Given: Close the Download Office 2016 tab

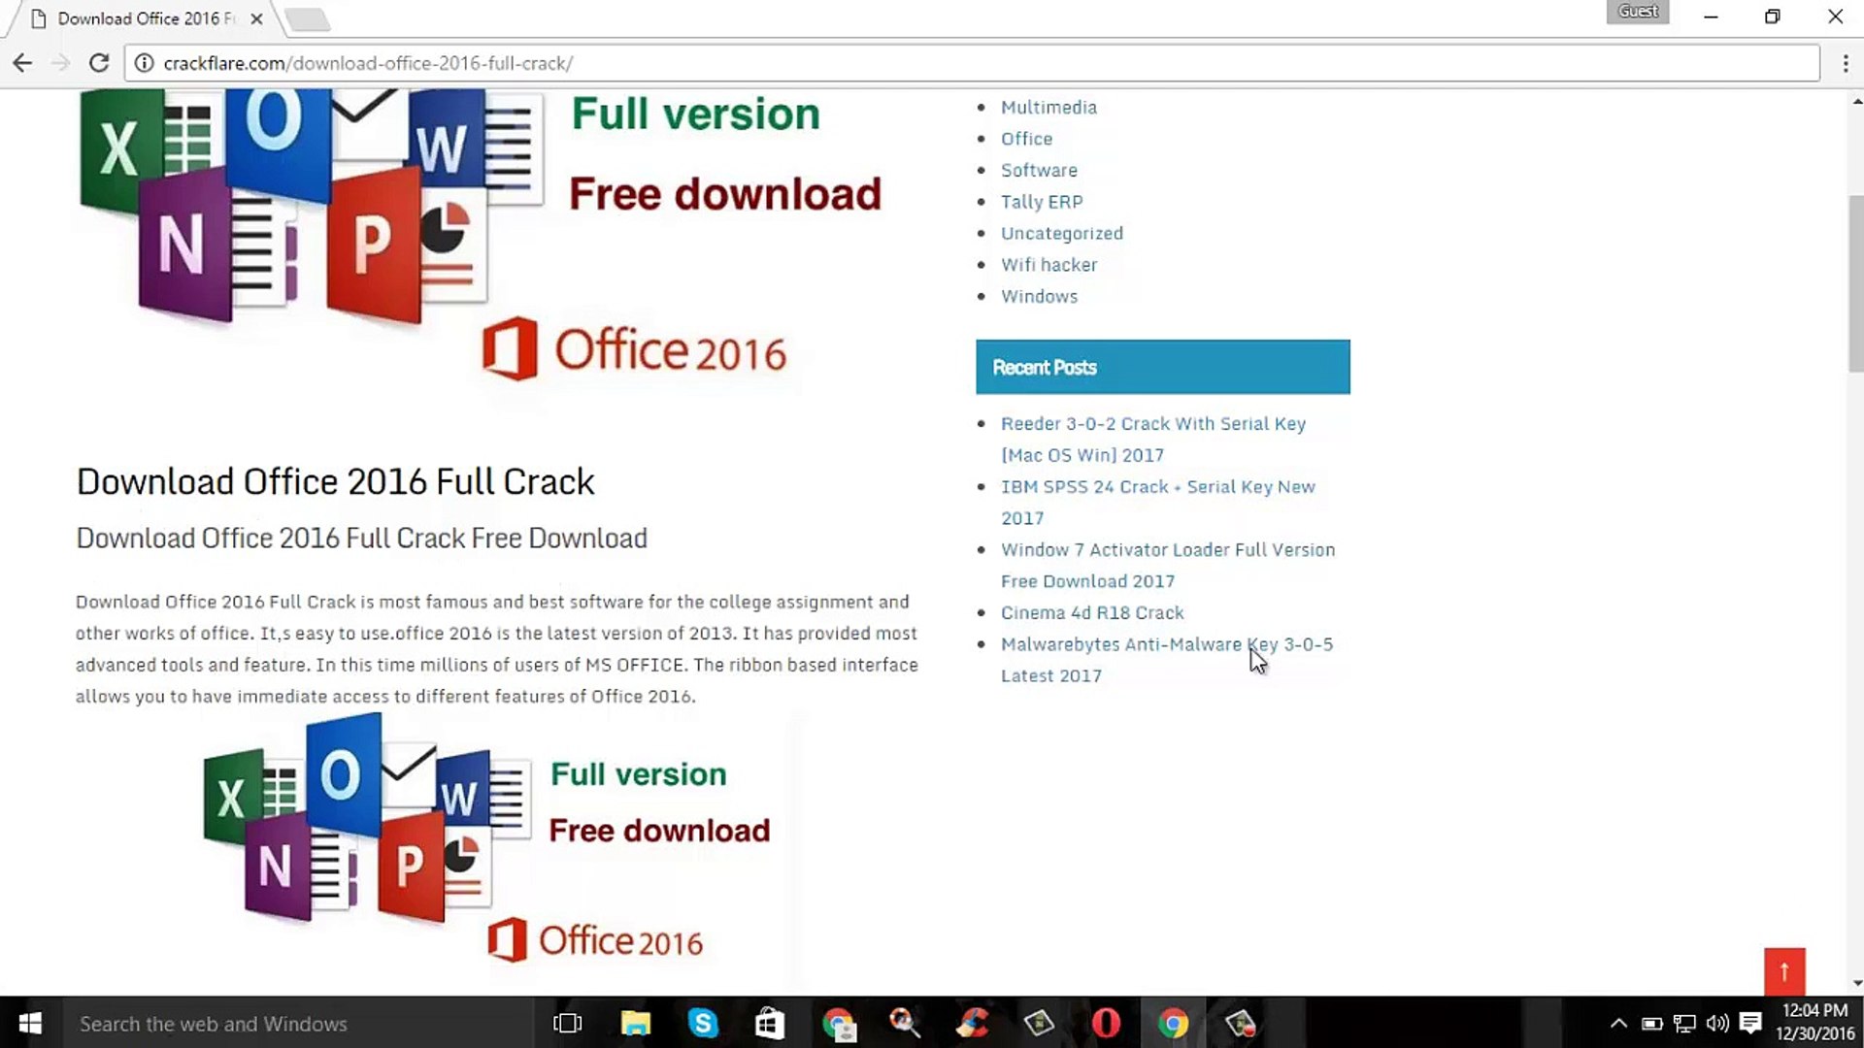Looking at the screenshot, I should (256, 18).
